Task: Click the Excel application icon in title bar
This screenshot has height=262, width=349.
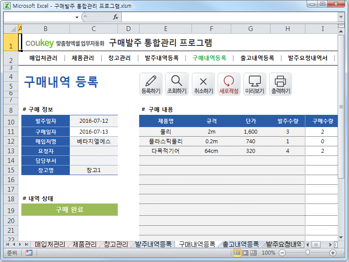Action: [x=7, y=6]
